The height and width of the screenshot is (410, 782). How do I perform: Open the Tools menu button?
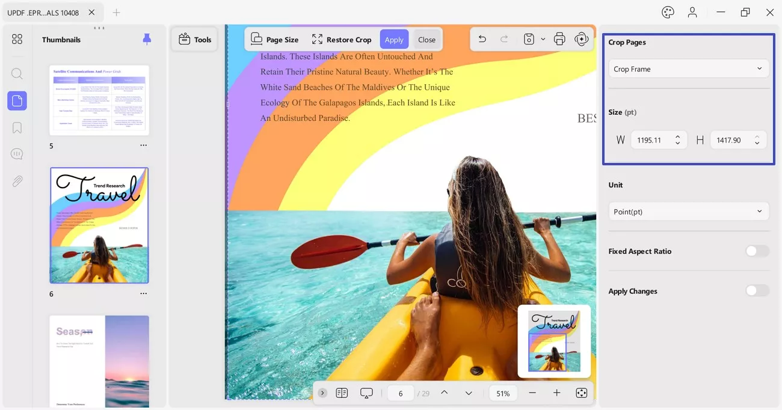(x=194, y=39)
